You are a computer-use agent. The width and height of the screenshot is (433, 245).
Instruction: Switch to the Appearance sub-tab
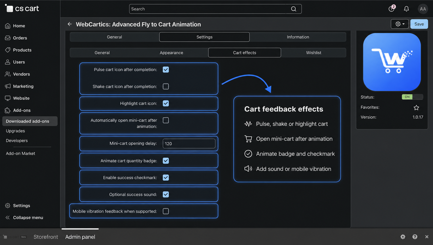pos(171,52)
